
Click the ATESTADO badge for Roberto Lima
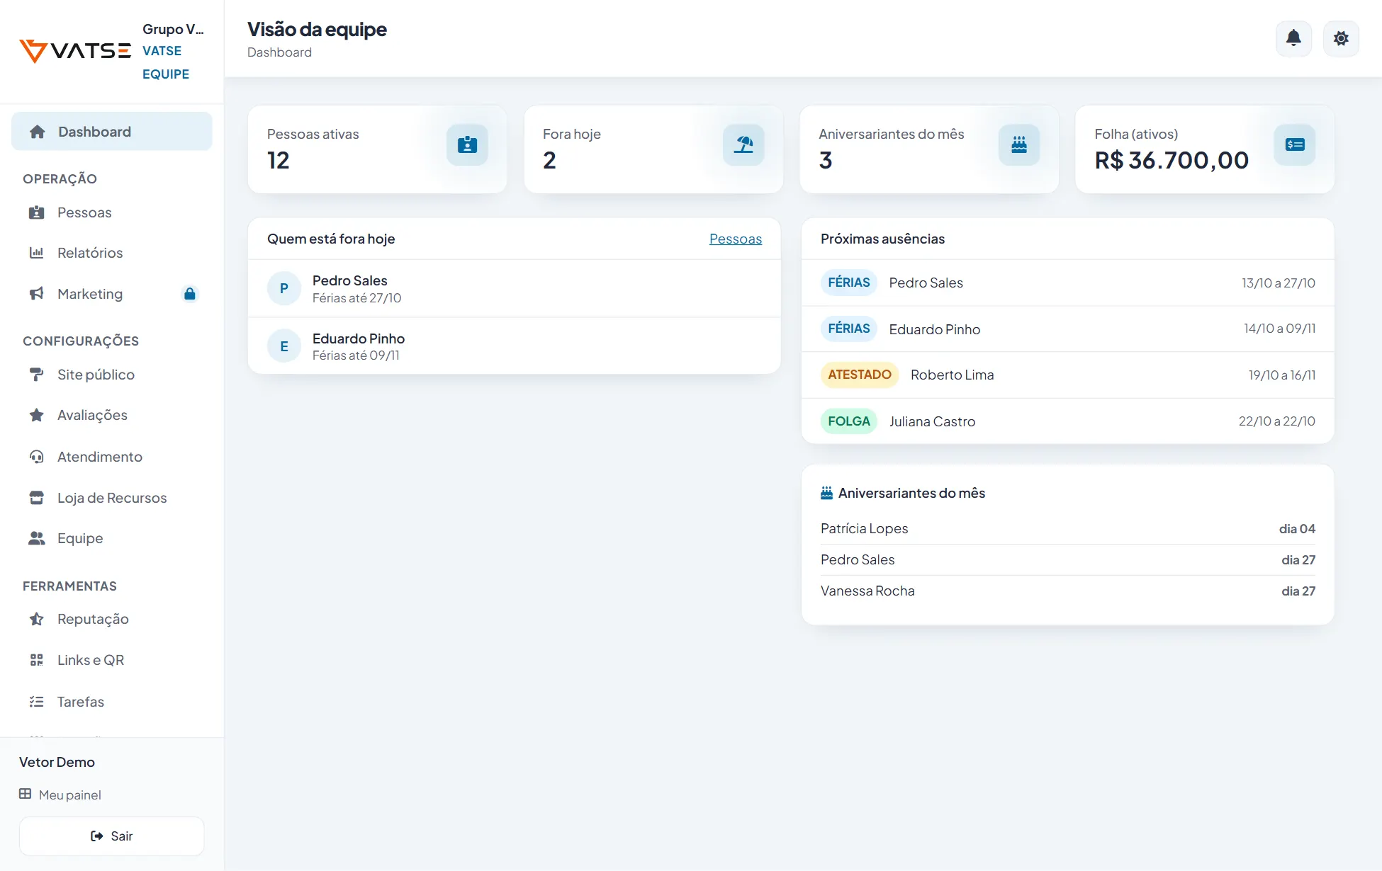(x=860, y=375)
